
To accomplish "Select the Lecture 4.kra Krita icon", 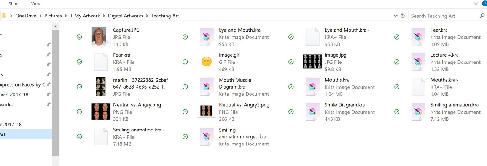I will coord(418,62).
